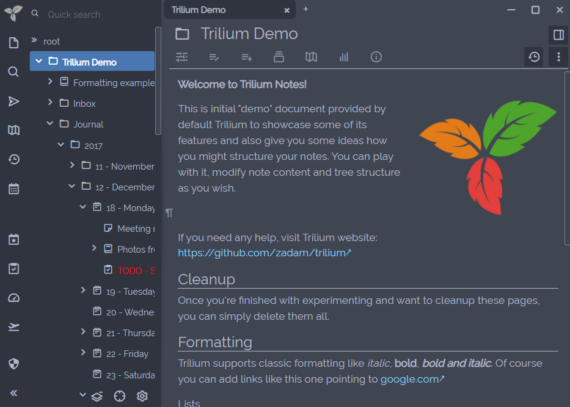Collapse the left launcher bar
This screenshot has height=407, width=570.
(x=13, y=393)
